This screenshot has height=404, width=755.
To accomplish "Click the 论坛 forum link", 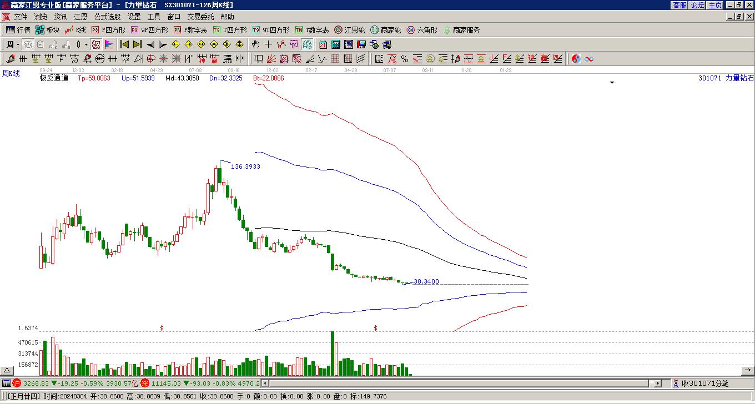I will pyautogui.click(x=697, y=5).
